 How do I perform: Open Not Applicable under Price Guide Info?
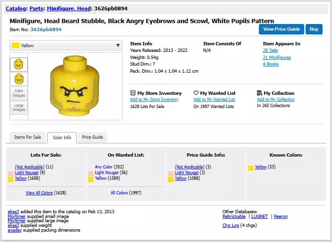[x=190, y=167]
